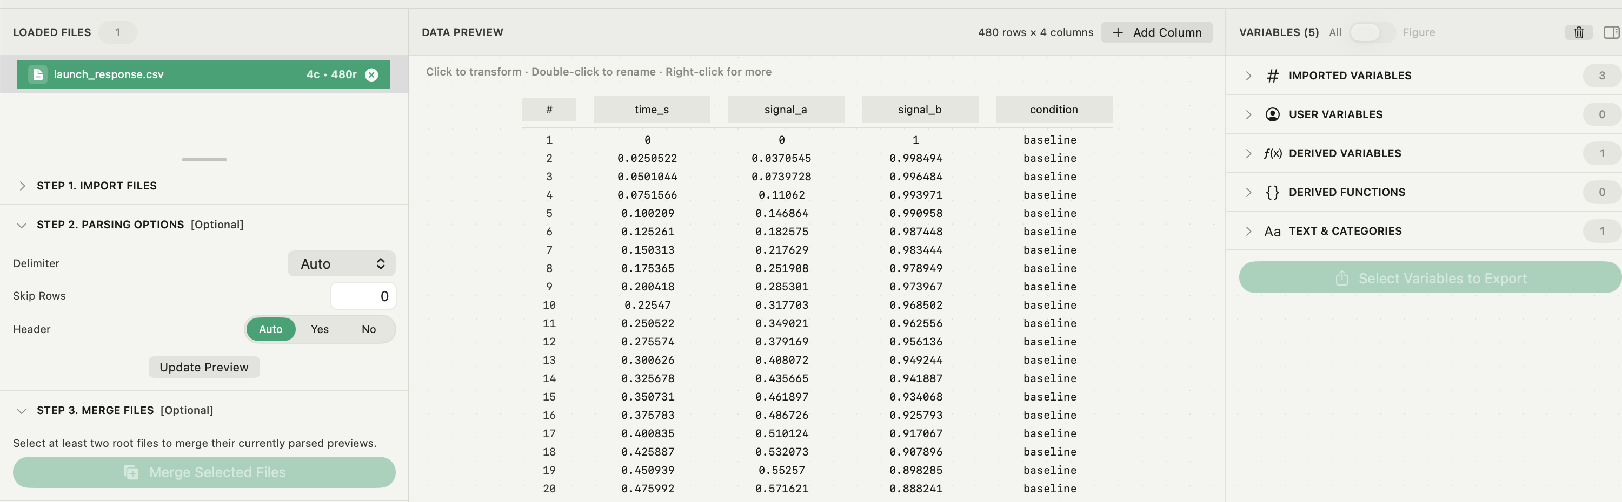Click the f(x) icon beside Derived Variables

pos(1273,153)
